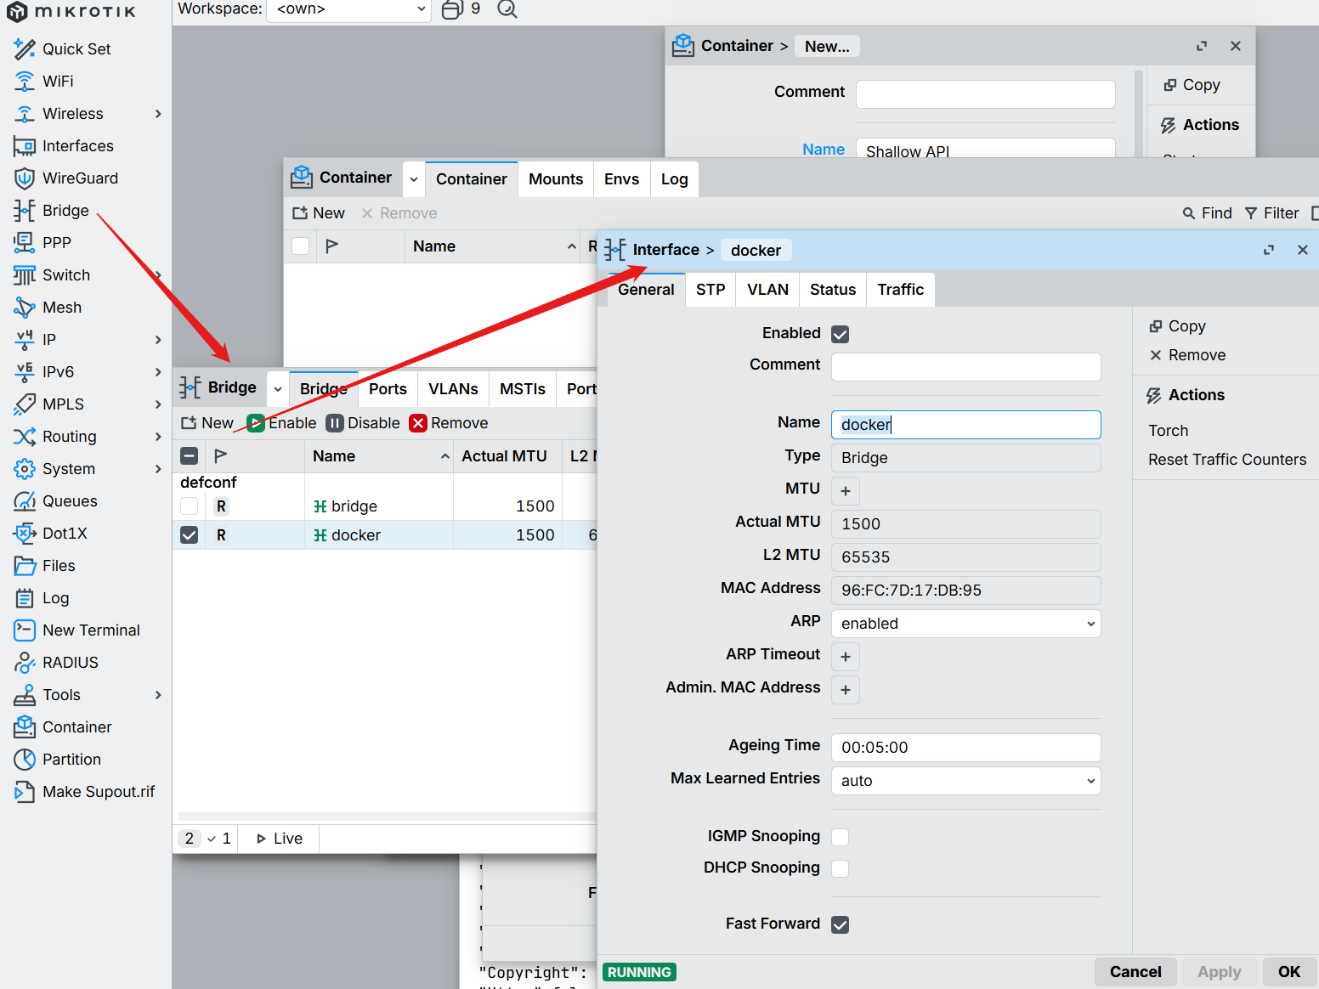Image resolution: width=1319 pixels, height=989 pixels.
Task: Open Torch from interface actions
Action: click(x=1168, y=431)
